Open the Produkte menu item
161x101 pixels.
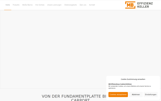coord(16,5)
